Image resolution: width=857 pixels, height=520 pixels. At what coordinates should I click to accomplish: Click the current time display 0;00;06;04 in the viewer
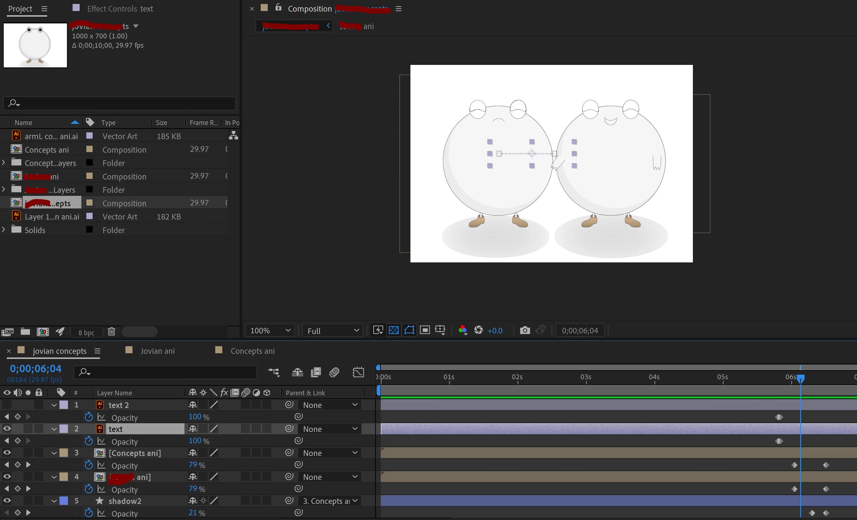(x=579, y=330)
